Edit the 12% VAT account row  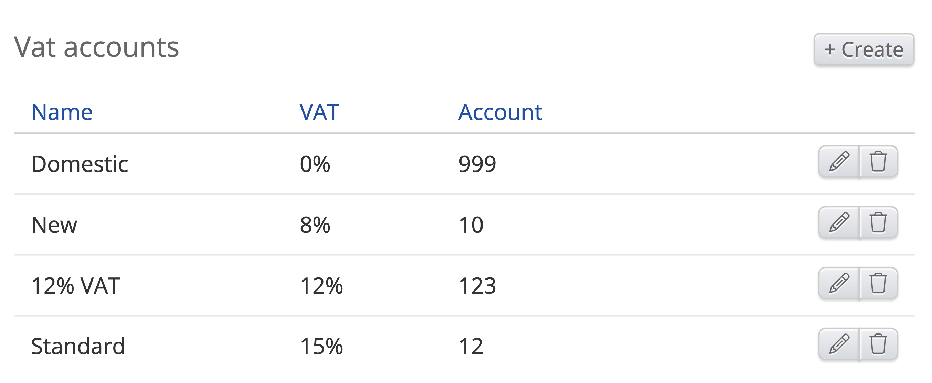pyautogui.click(x=839, y=283)
